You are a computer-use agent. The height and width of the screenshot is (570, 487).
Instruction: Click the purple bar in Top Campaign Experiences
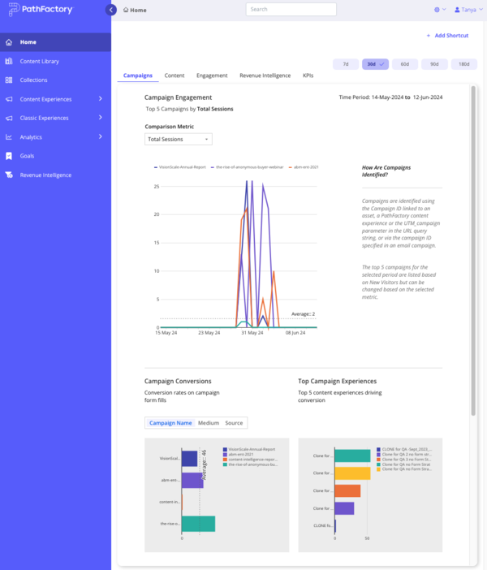[x=344, y=508]
